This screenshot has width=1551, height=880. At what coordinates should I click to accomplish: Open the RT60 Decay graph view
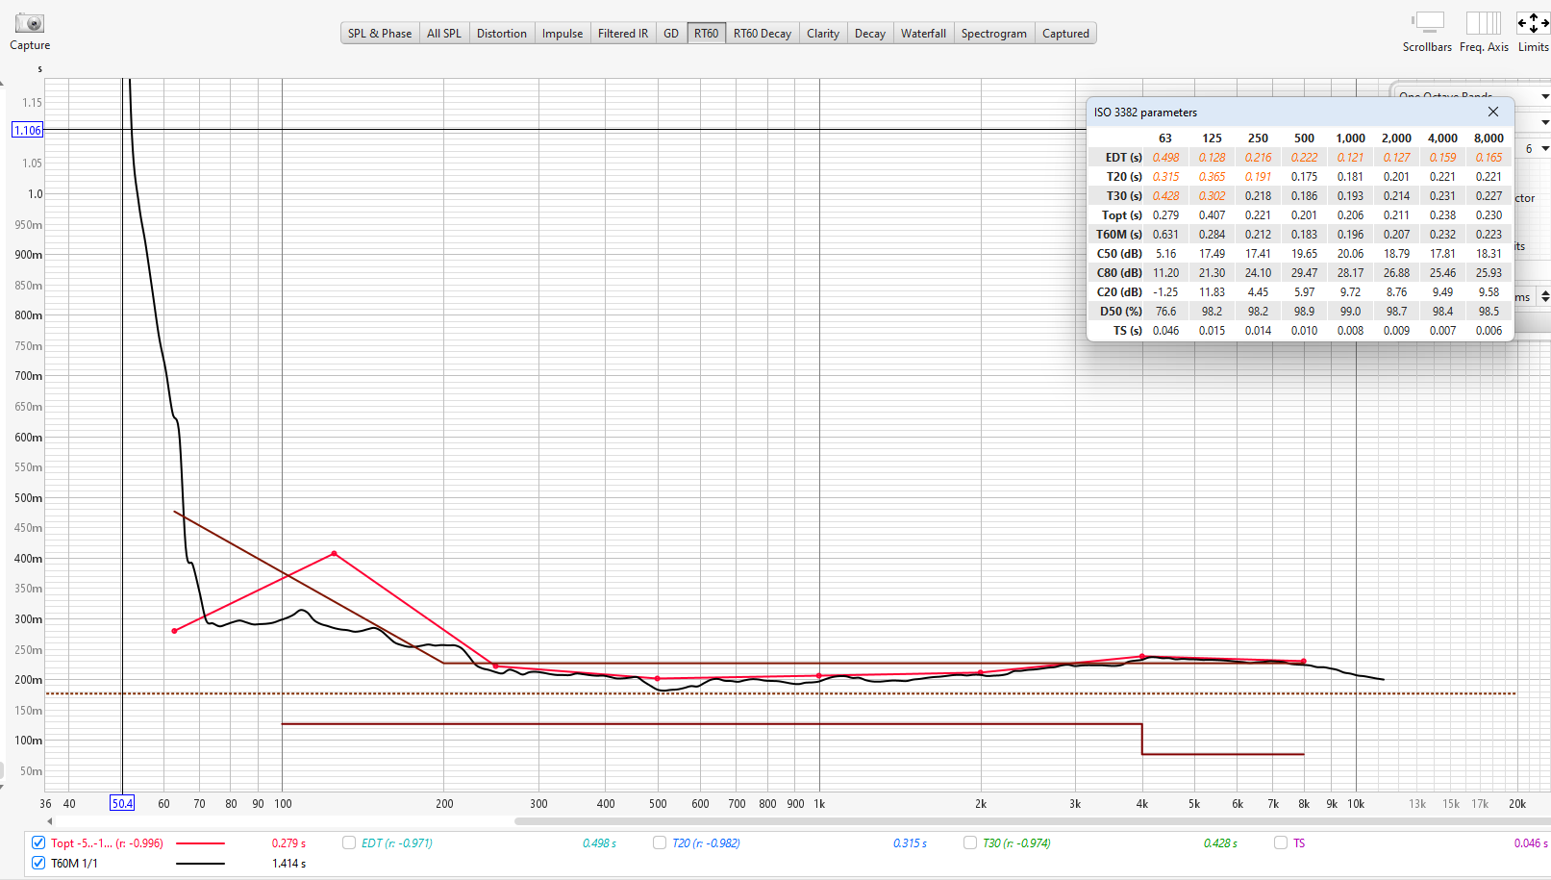[762, 34]
